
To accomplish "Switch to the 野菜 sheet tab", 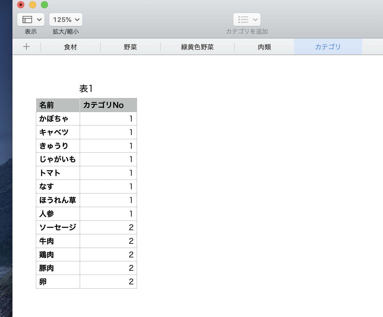I will click(130, 47).
